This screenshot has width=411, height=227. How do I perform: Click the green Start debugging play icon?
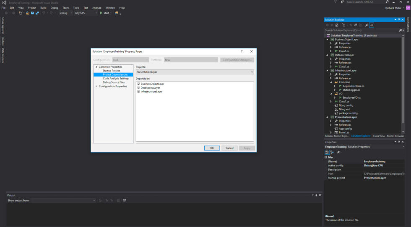(x=101, y=13)
